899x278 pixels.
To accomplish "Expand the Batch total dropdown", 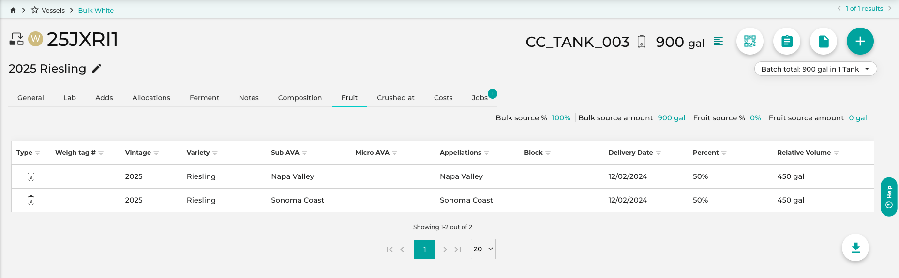I will tap(816, 69).
